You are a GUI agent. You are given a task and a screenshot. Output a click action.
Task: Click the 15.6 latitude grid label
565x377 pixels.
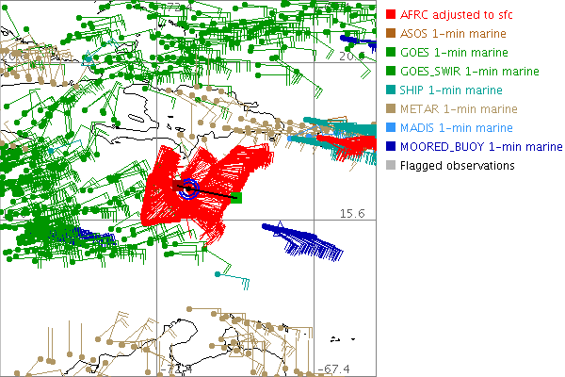pyautogui.click(x=351, y=214)
